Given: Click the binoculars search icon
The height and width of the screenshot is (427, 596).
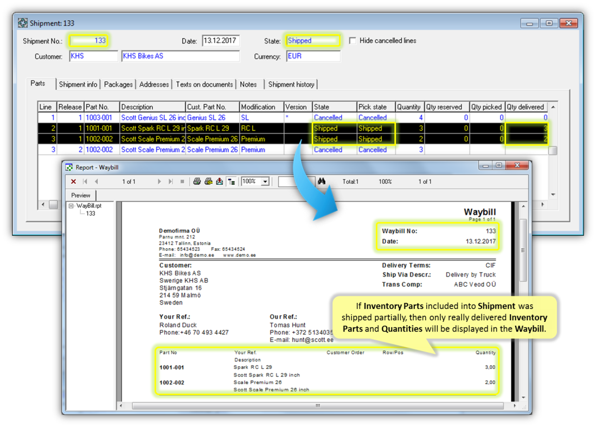Looking at the screenshot, I should click(x=322, y=182).
